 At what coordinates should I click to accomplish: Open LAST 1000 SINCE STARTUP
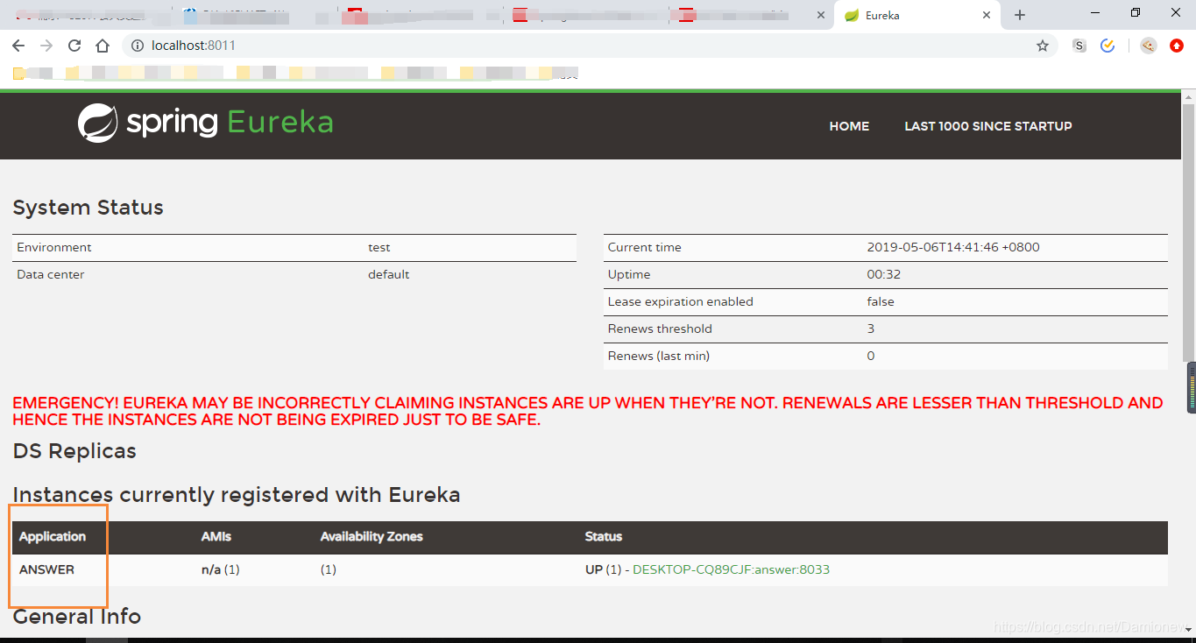click(987, 126)
